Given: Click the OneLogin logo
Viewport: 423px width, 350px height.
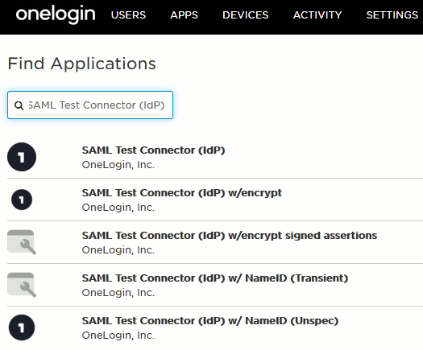Looking at the screenshot, I should point(56,14).
